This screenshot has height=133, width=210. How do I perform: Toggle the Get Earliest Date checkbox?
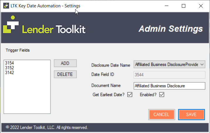point(130,95)
